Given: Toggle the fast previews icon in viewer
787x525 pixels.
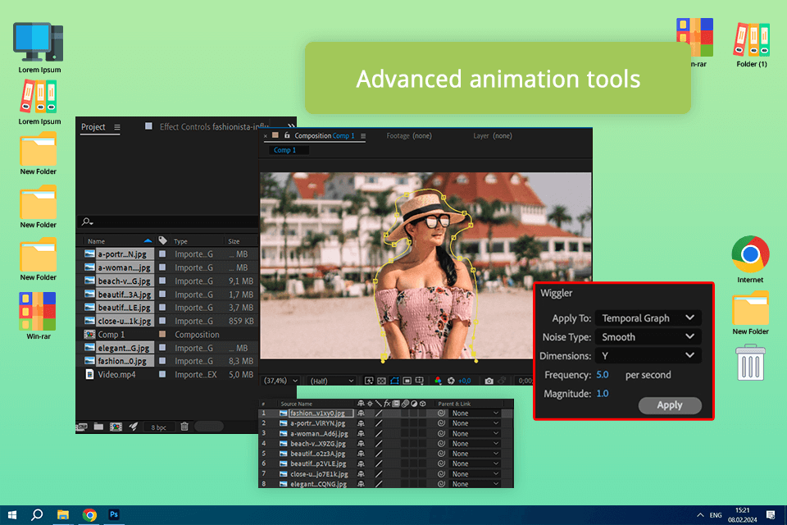Looking at the screenshot, I should point(369,381).
